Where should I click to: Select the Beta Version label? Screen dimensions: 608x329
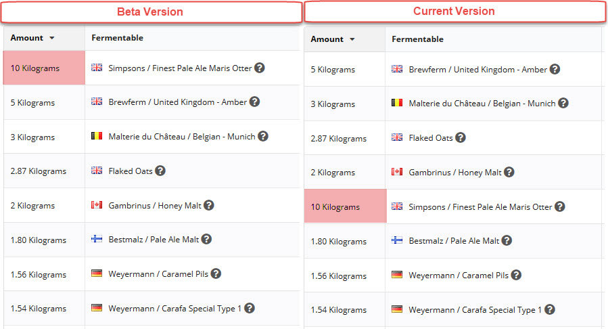tap(150, 12)
